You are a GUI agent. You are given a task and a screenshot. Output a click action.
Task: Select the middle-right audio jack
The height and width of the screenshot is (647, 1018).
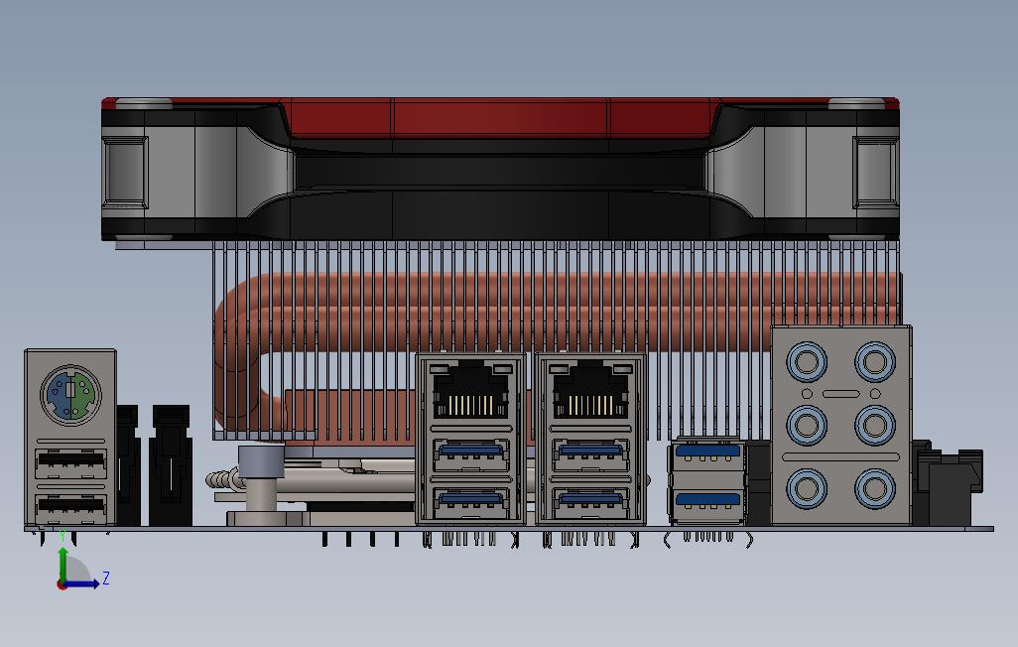[875, 426]
